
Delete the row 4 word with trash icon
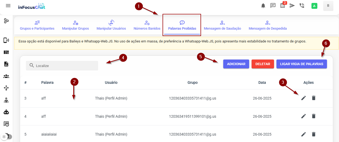314,116
